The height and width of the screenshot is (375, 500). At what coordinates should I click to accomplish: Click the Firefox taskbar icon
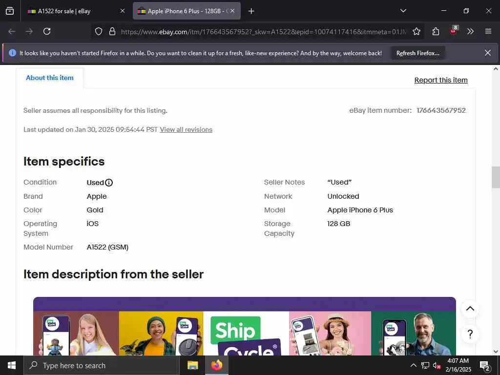pyautogui.click(x=216, y=365)
